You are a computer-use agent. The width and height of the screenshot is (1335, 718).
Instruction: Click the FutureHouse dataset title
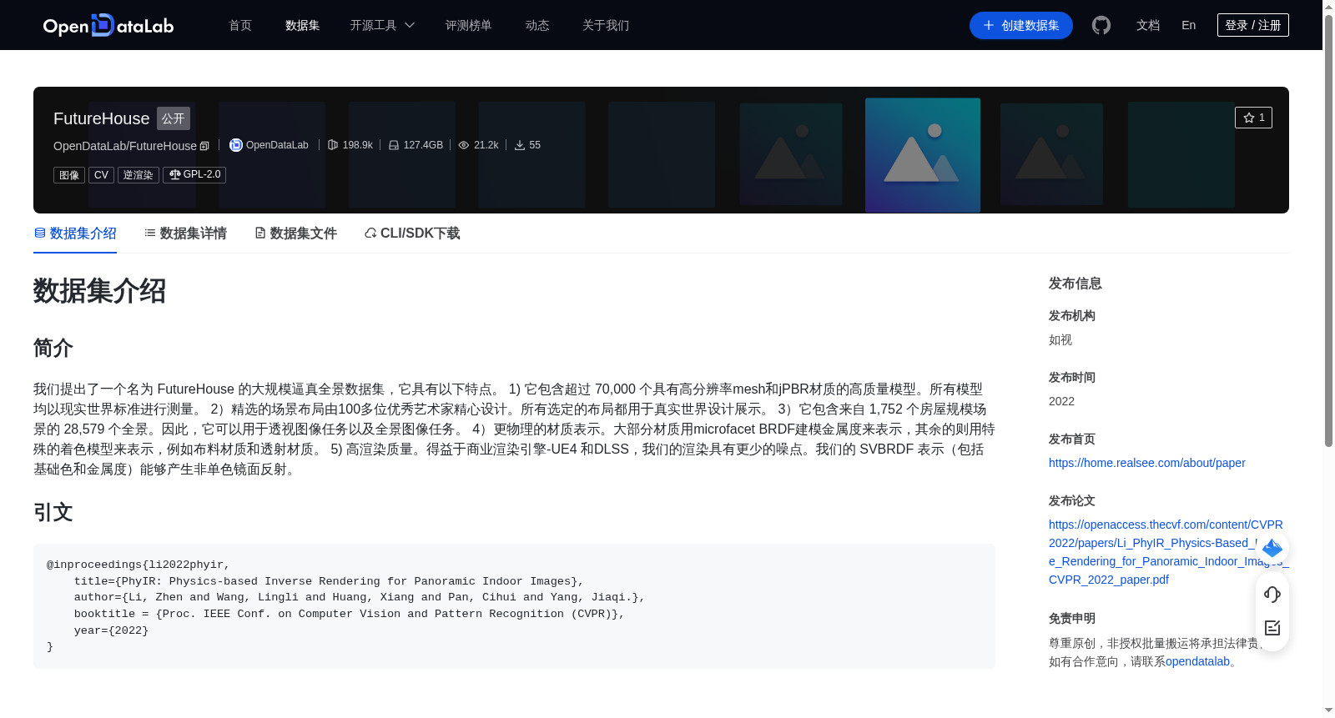click(101, 118)
